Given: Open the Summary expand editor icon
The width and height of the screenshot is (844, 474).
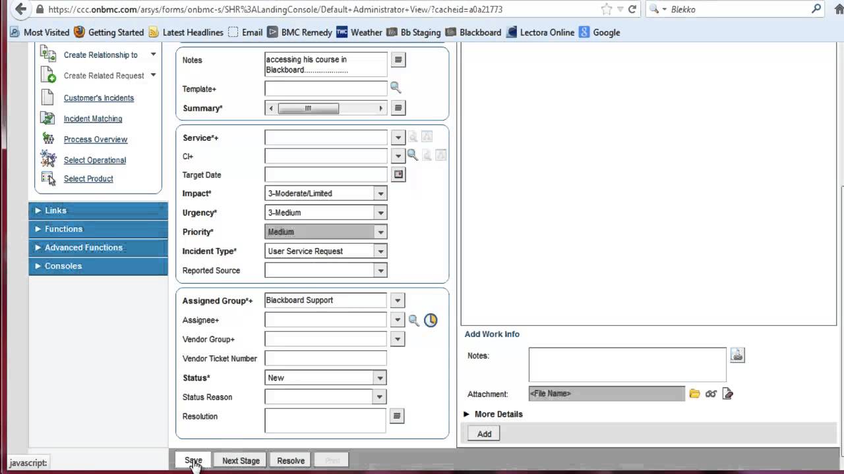Looking at the screenshot, I should [x=398, y=108].
